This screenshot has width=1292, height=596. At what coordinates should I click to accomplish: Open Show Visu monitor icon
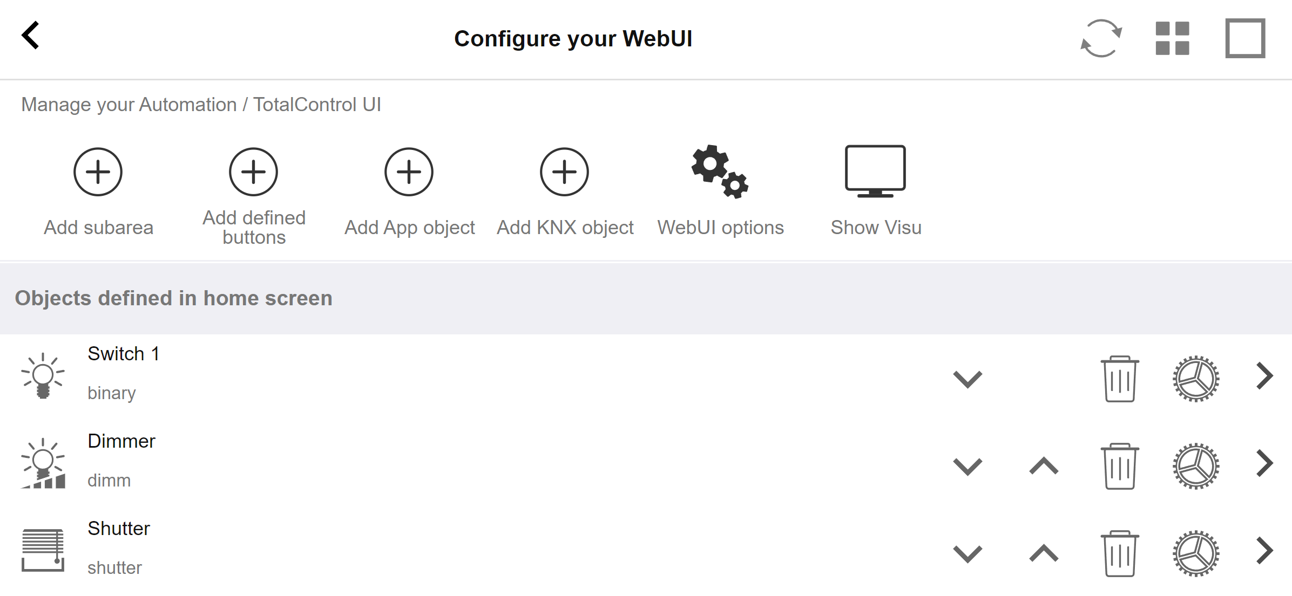pos(875,172)
